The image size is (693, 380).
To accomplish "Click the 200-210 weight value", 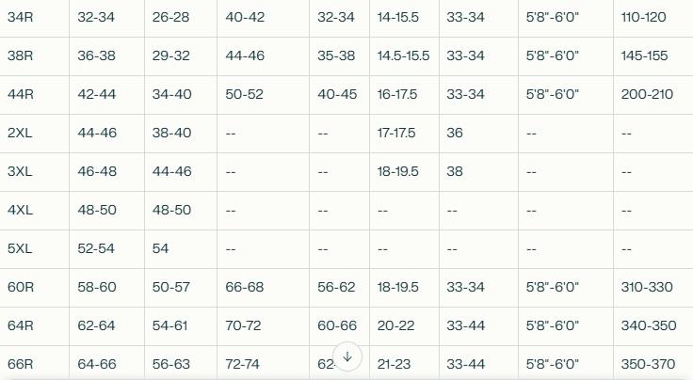I will [647, 94].
